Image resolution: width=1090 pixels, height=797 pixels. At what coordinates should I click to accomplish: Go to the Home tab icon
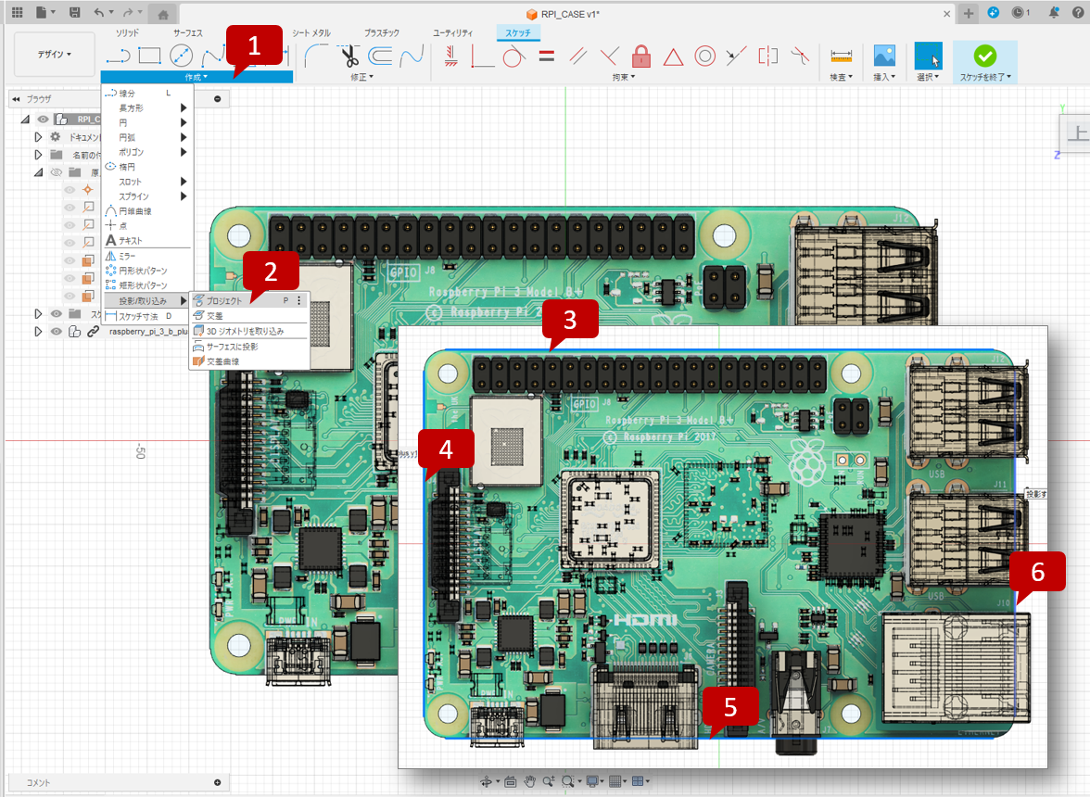pyautogui.click(x=163, y=14)
